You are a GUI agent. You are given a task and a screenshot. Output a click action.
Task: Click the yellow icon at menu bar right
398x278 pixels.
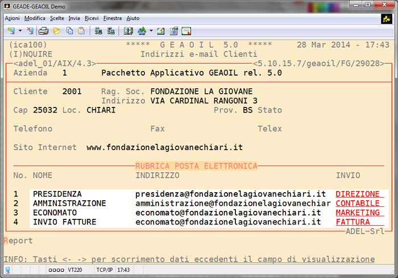click(x=387, y=19)
